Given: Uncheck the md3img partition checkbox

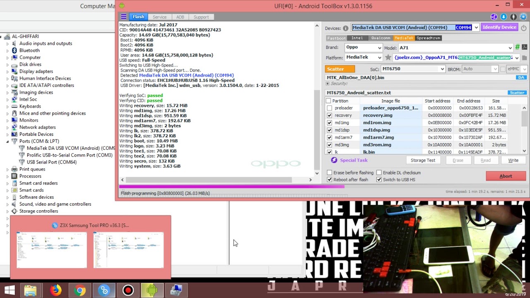Looking at the screenshot, I should (329, 145).
